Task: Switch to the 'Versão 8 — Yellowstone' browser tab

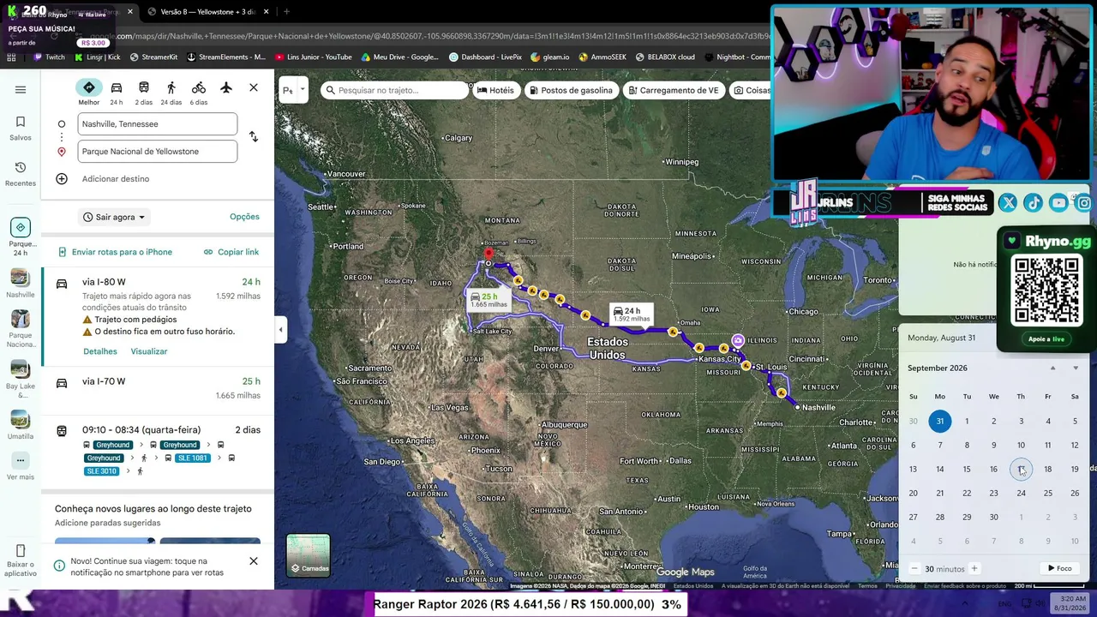Action: click(x=207, y=12)
